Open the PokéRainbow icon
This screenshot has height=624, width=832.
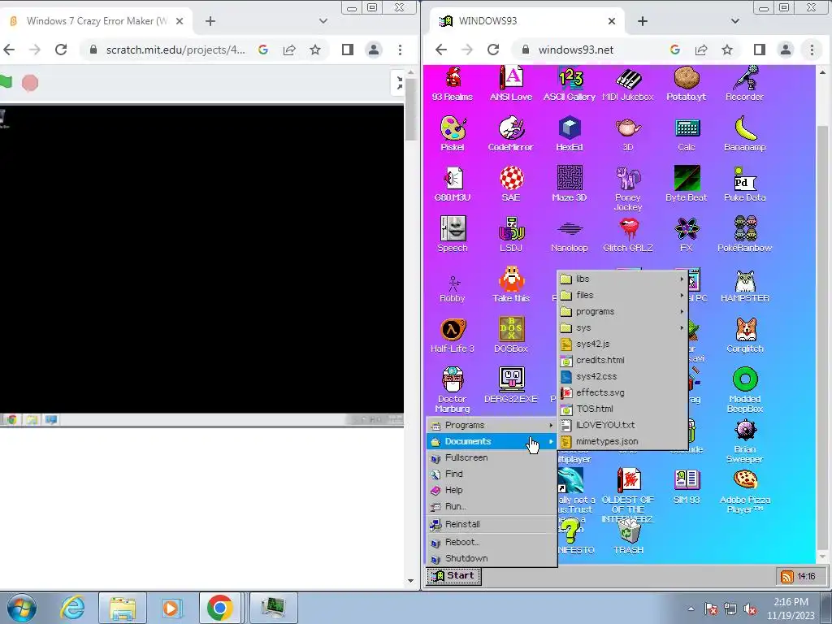(x=744, y=234)
